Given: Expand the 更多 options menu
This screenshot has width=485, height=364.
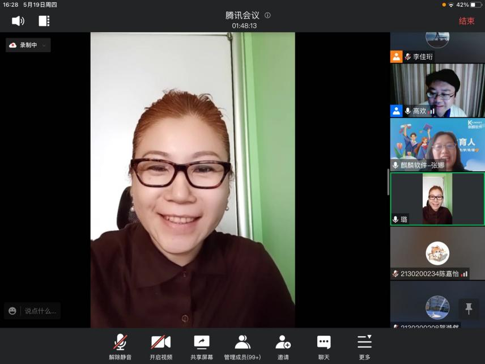Looking at the screenshot, I should (364, 348).
